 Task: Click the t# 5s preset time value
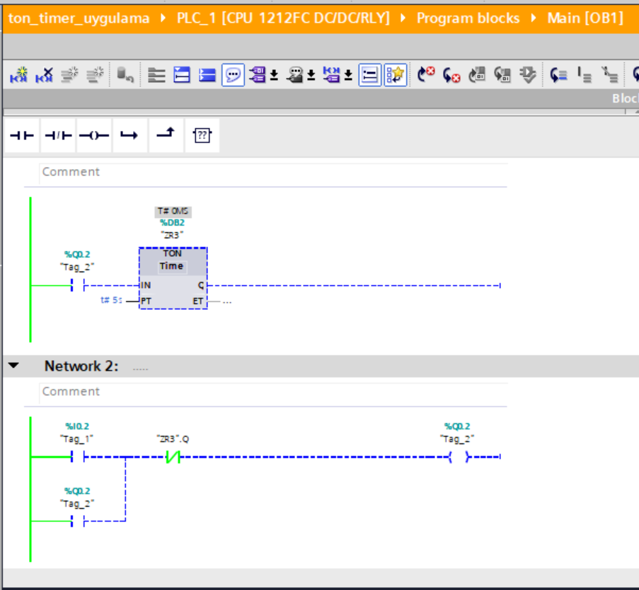[x=111, y=300]
